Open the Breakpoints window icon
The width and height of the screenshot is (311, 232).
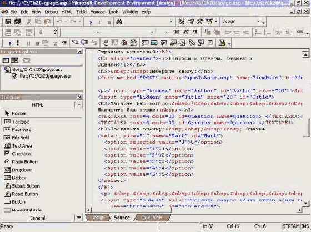pos(134,42)
